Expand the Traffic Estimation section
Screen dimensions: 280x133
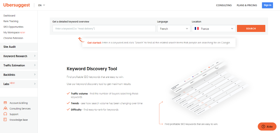[x=19, y=65]
